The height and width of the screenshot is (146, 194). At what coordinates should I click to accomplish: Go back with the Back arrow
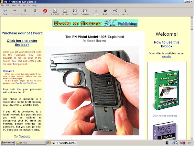5,12
